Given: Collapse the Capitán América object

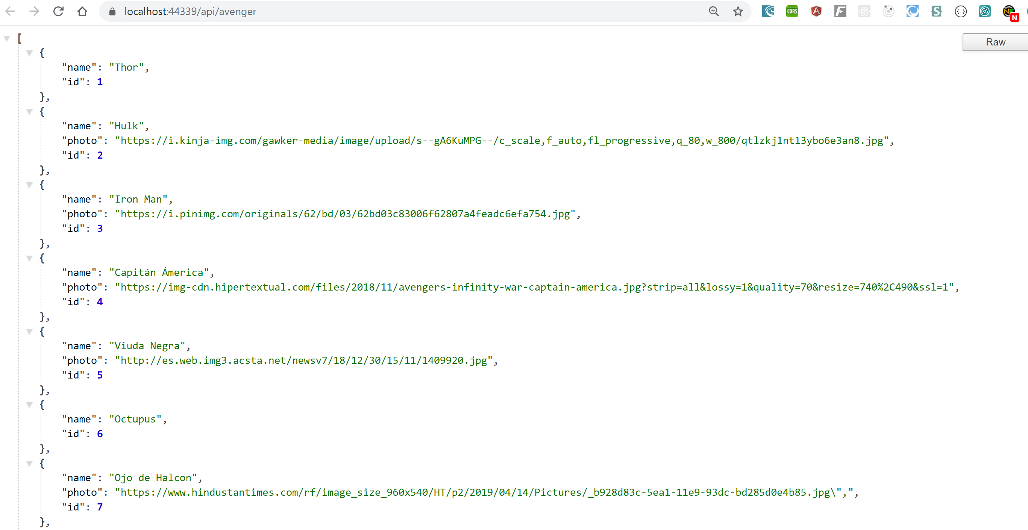Looking at the screenshot, I should click(29, 258).
